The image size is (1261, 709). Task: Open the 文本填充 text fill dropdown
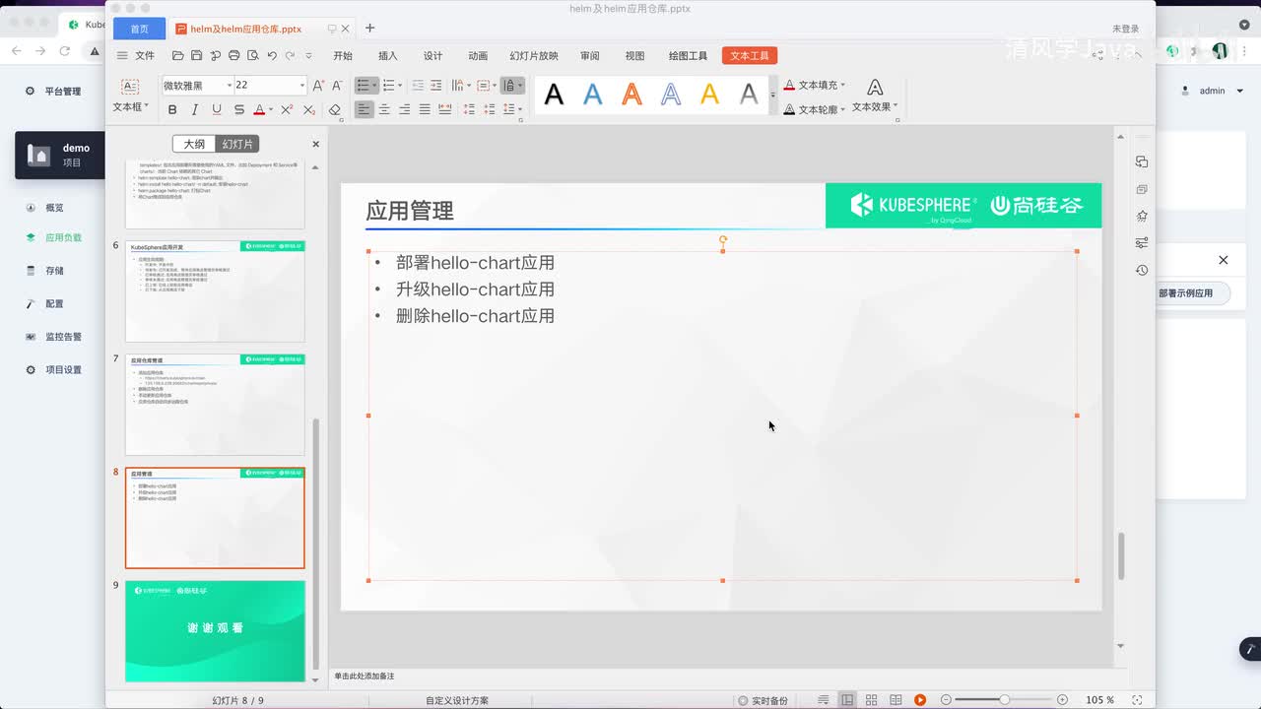click(x=815, y=86)
